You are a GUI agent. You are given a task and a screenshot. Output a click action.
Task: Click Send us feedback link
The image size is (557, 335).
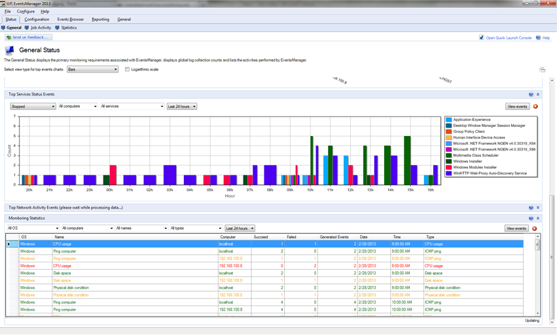pyautogui.click(x=28, y=37)
